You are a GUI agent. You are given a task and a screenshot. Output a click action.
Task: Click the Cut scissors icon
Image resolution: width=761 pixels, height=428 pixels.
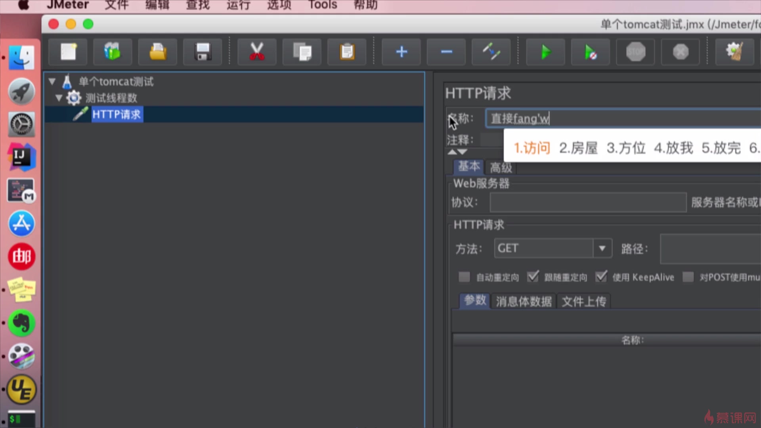tap(257, 52)
